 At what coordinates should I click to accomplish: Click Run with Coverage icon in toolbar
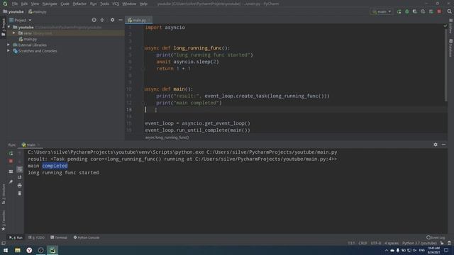tap(414, 11)
